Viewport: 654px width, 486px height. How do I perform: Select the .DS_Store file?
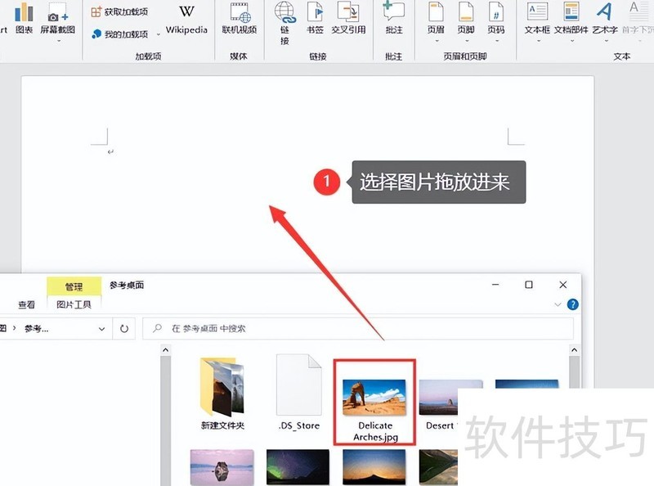[x=299, y=392]
